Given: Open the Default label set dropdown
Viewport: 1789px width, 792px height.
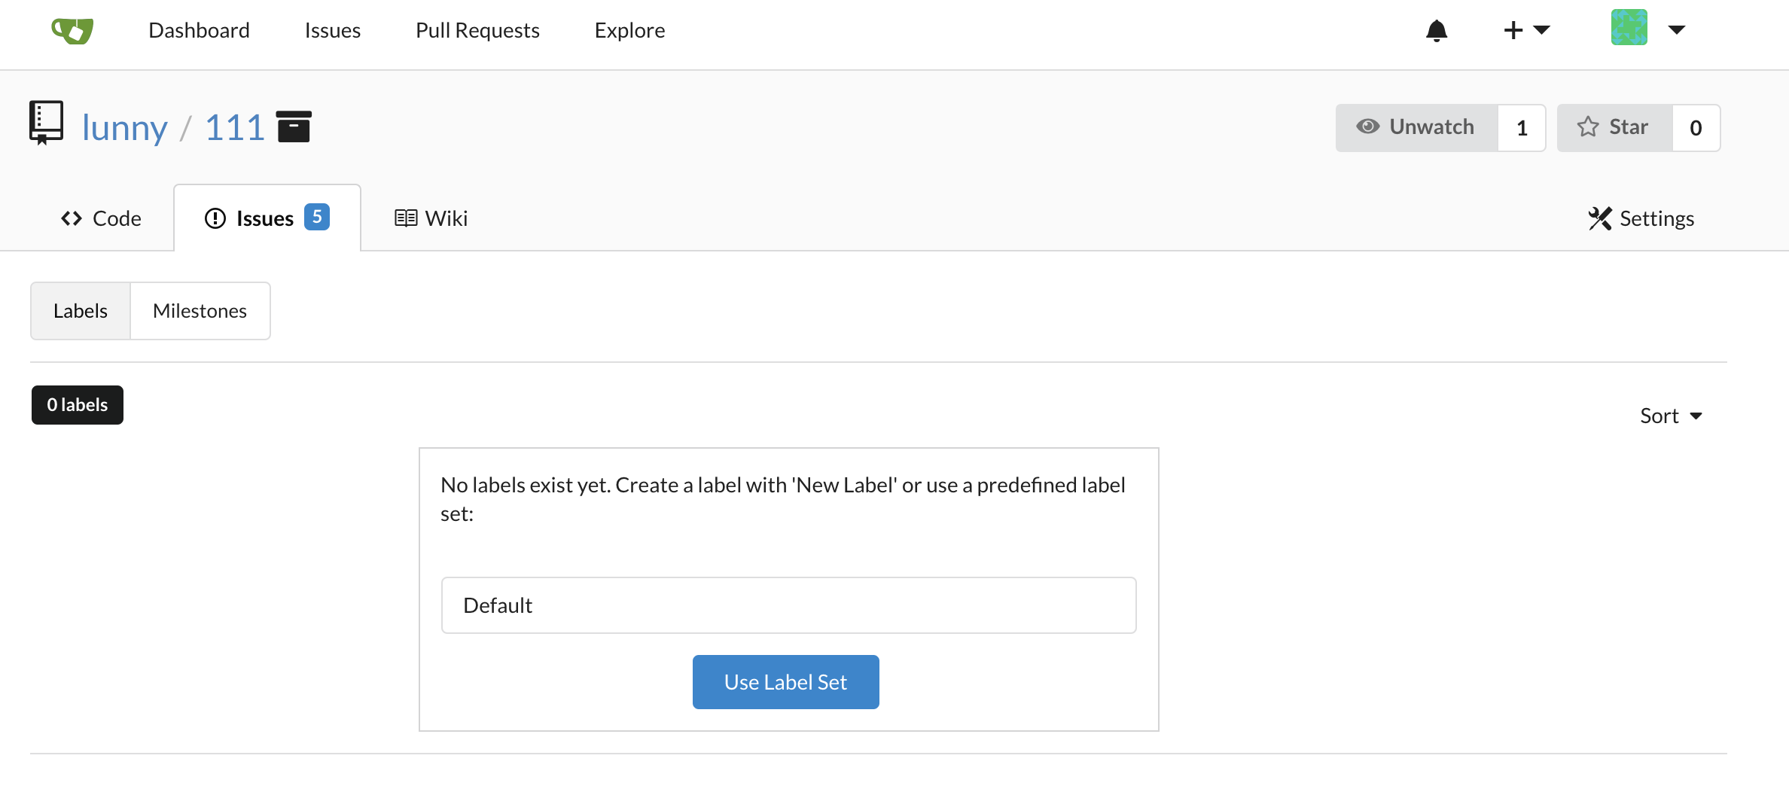Looking at the screenshot, I should [788, 605].
